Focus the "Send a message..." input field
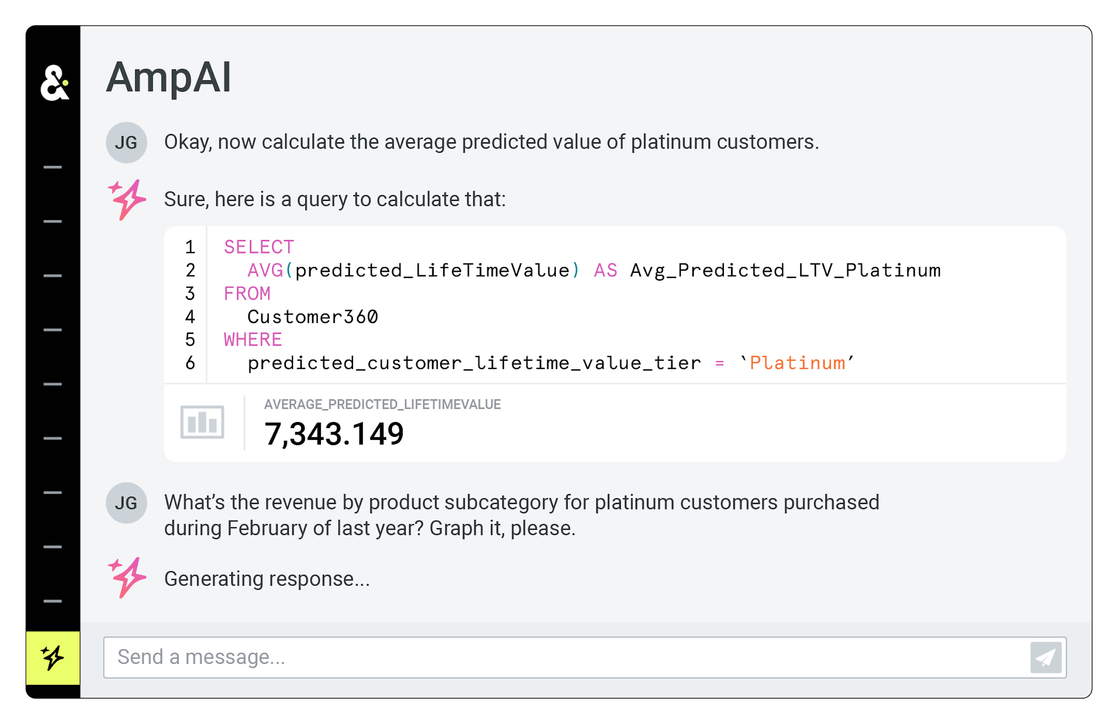The image size is (1117, 724). click(x=563, y=657)
